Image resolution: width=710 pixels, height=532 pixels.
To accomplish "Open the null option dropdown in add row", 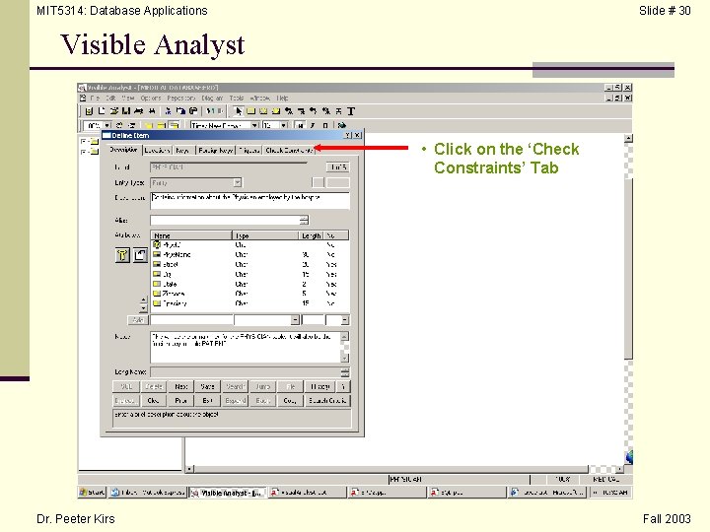I will pos(345,320).
